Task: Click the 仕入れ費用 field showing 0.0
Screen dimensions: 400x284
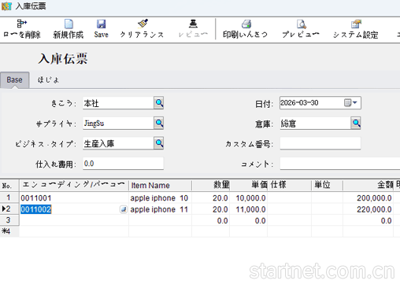Action: [123, 164]
